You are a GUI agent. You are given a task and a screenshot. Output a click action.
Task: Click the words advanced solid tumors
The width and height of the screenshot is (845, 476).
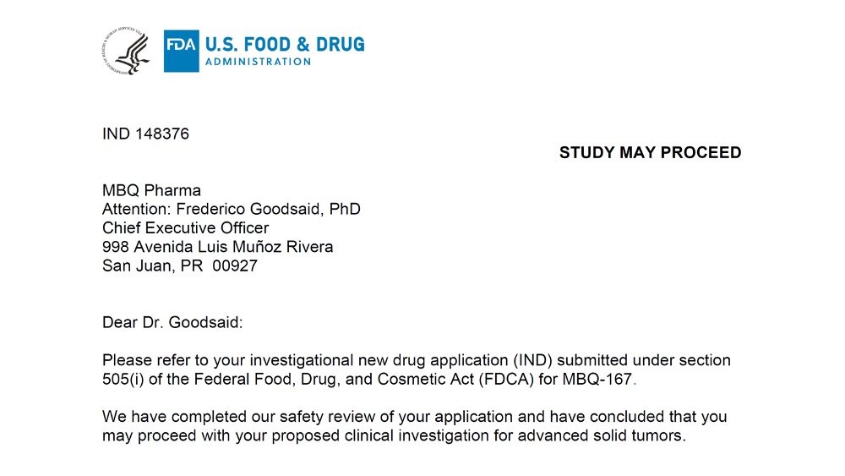click(600, 435)
